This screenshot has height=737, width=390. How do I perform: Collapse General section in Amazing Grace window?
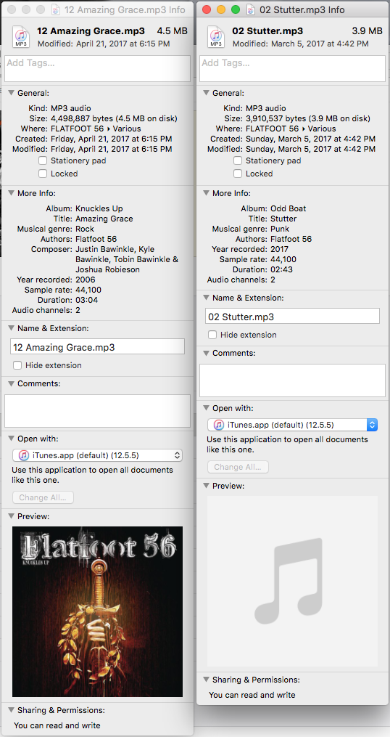click(x=12, y=93)
